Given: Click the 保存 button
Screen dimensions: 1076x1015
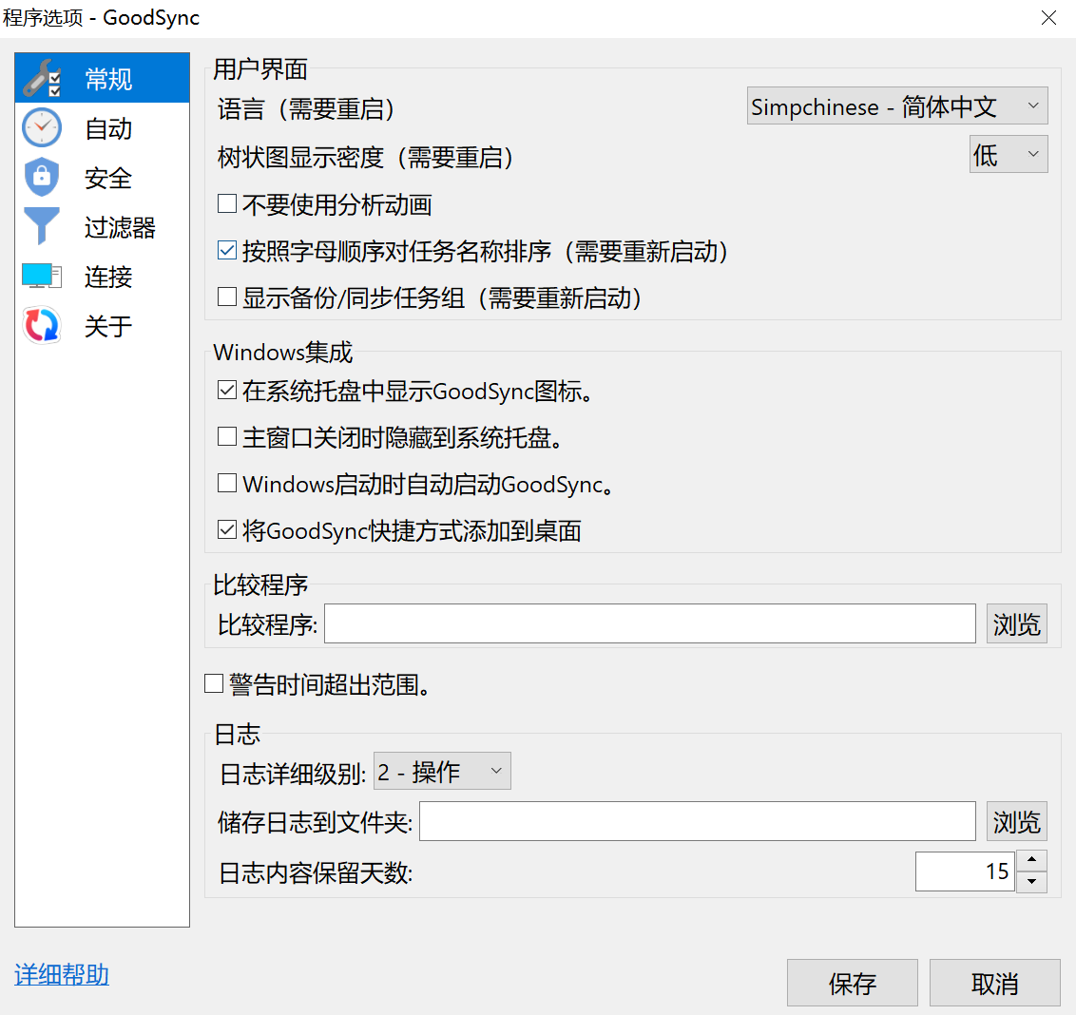Looking at the screenshot, I should click(853, 983).
